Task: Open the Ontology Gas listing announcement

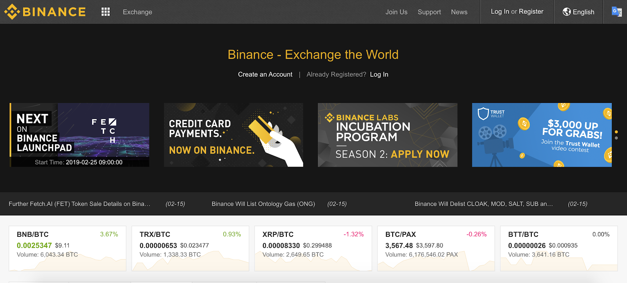Action: coord(263,204)
